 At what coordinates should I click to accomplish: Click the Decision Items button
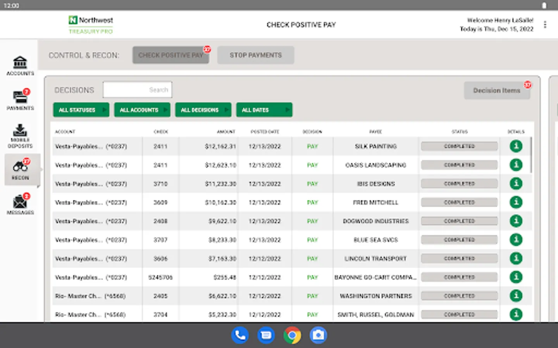click(496, 90)
